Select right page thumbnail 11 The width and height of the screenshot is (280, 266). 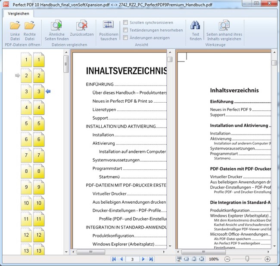[x=39, y=219]
